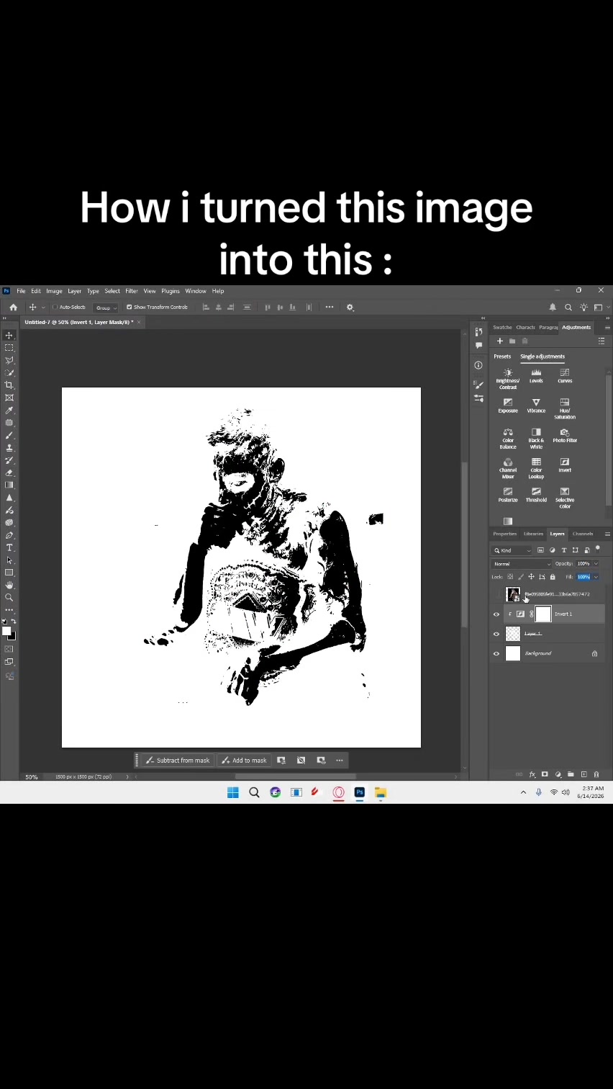Click the Add to mask button

245,760
